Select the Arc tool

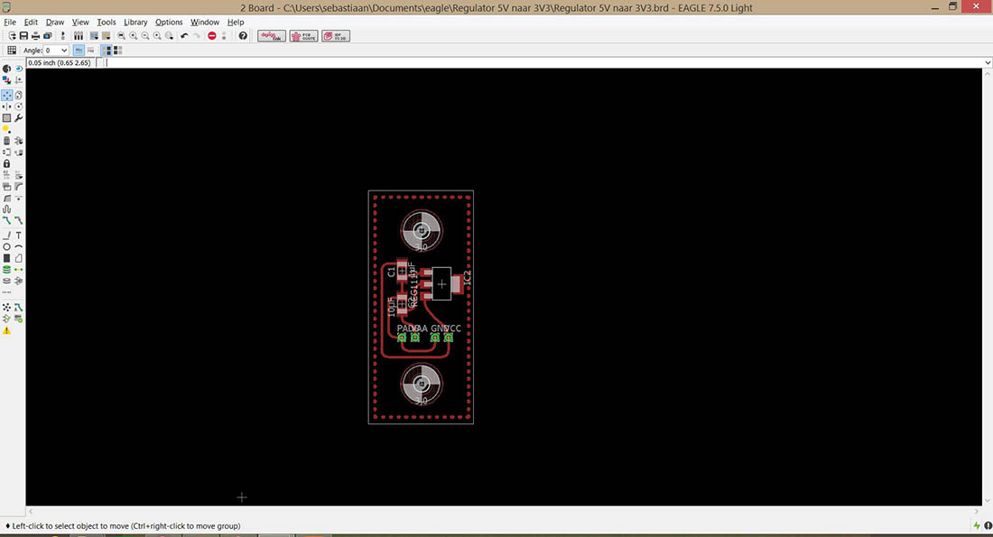[18, 246]
